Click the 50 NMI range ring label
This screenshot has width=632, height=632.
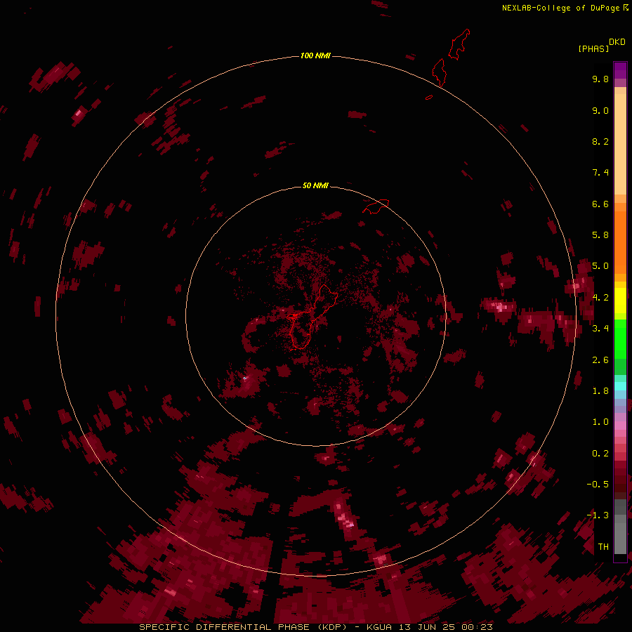click(315, 185)
